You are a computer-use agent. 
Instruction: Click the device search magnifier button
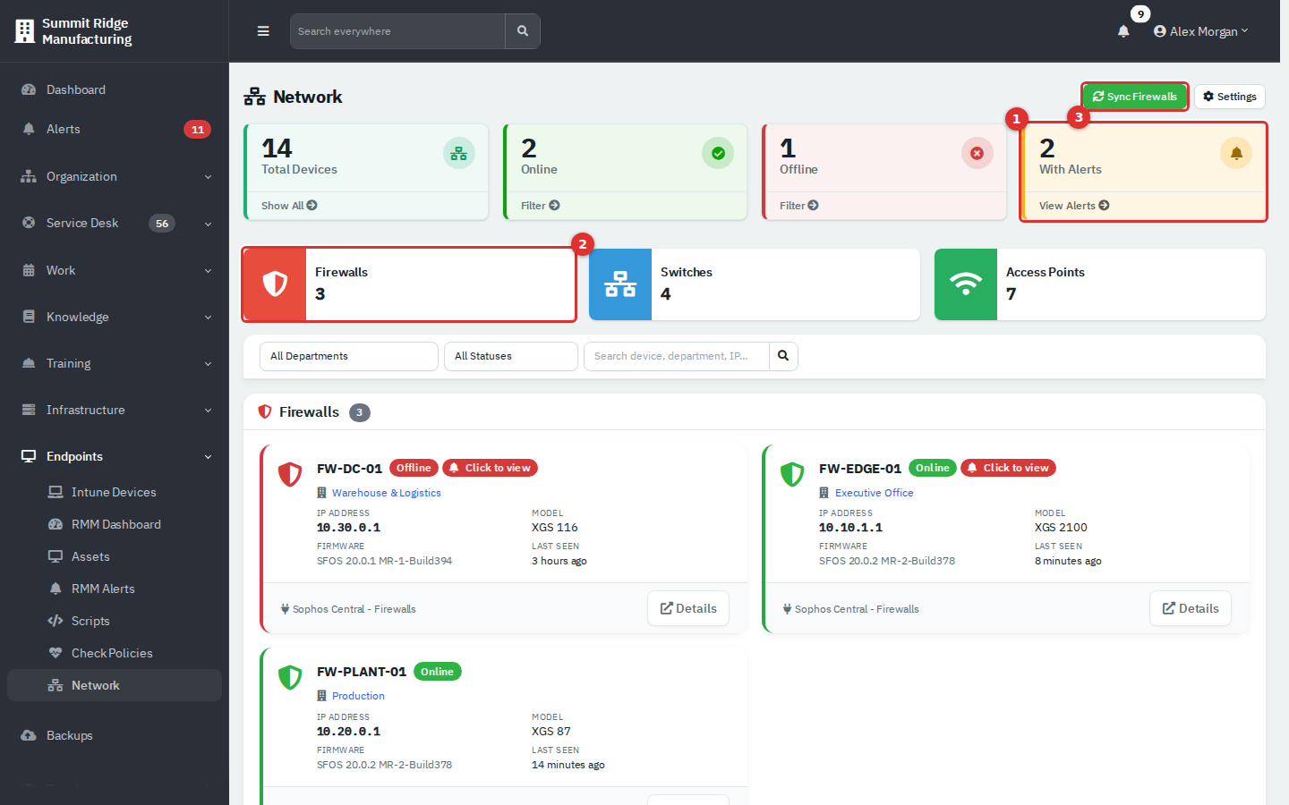783,356
